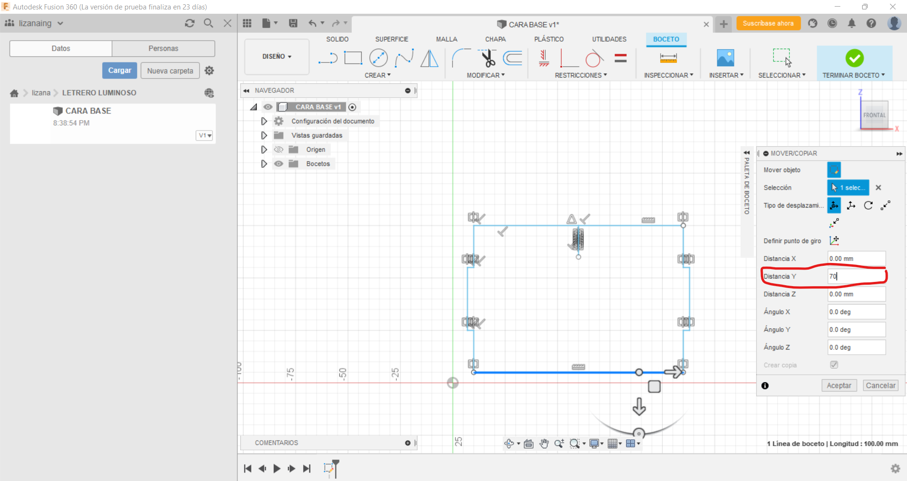This screenshot has width=907, height=481.
Task: Expand the Vistas guardadas node
Action: pyautogui.click(x=264, y=135)
